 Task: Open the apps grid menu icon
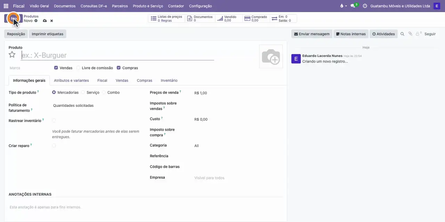[6, 6]
